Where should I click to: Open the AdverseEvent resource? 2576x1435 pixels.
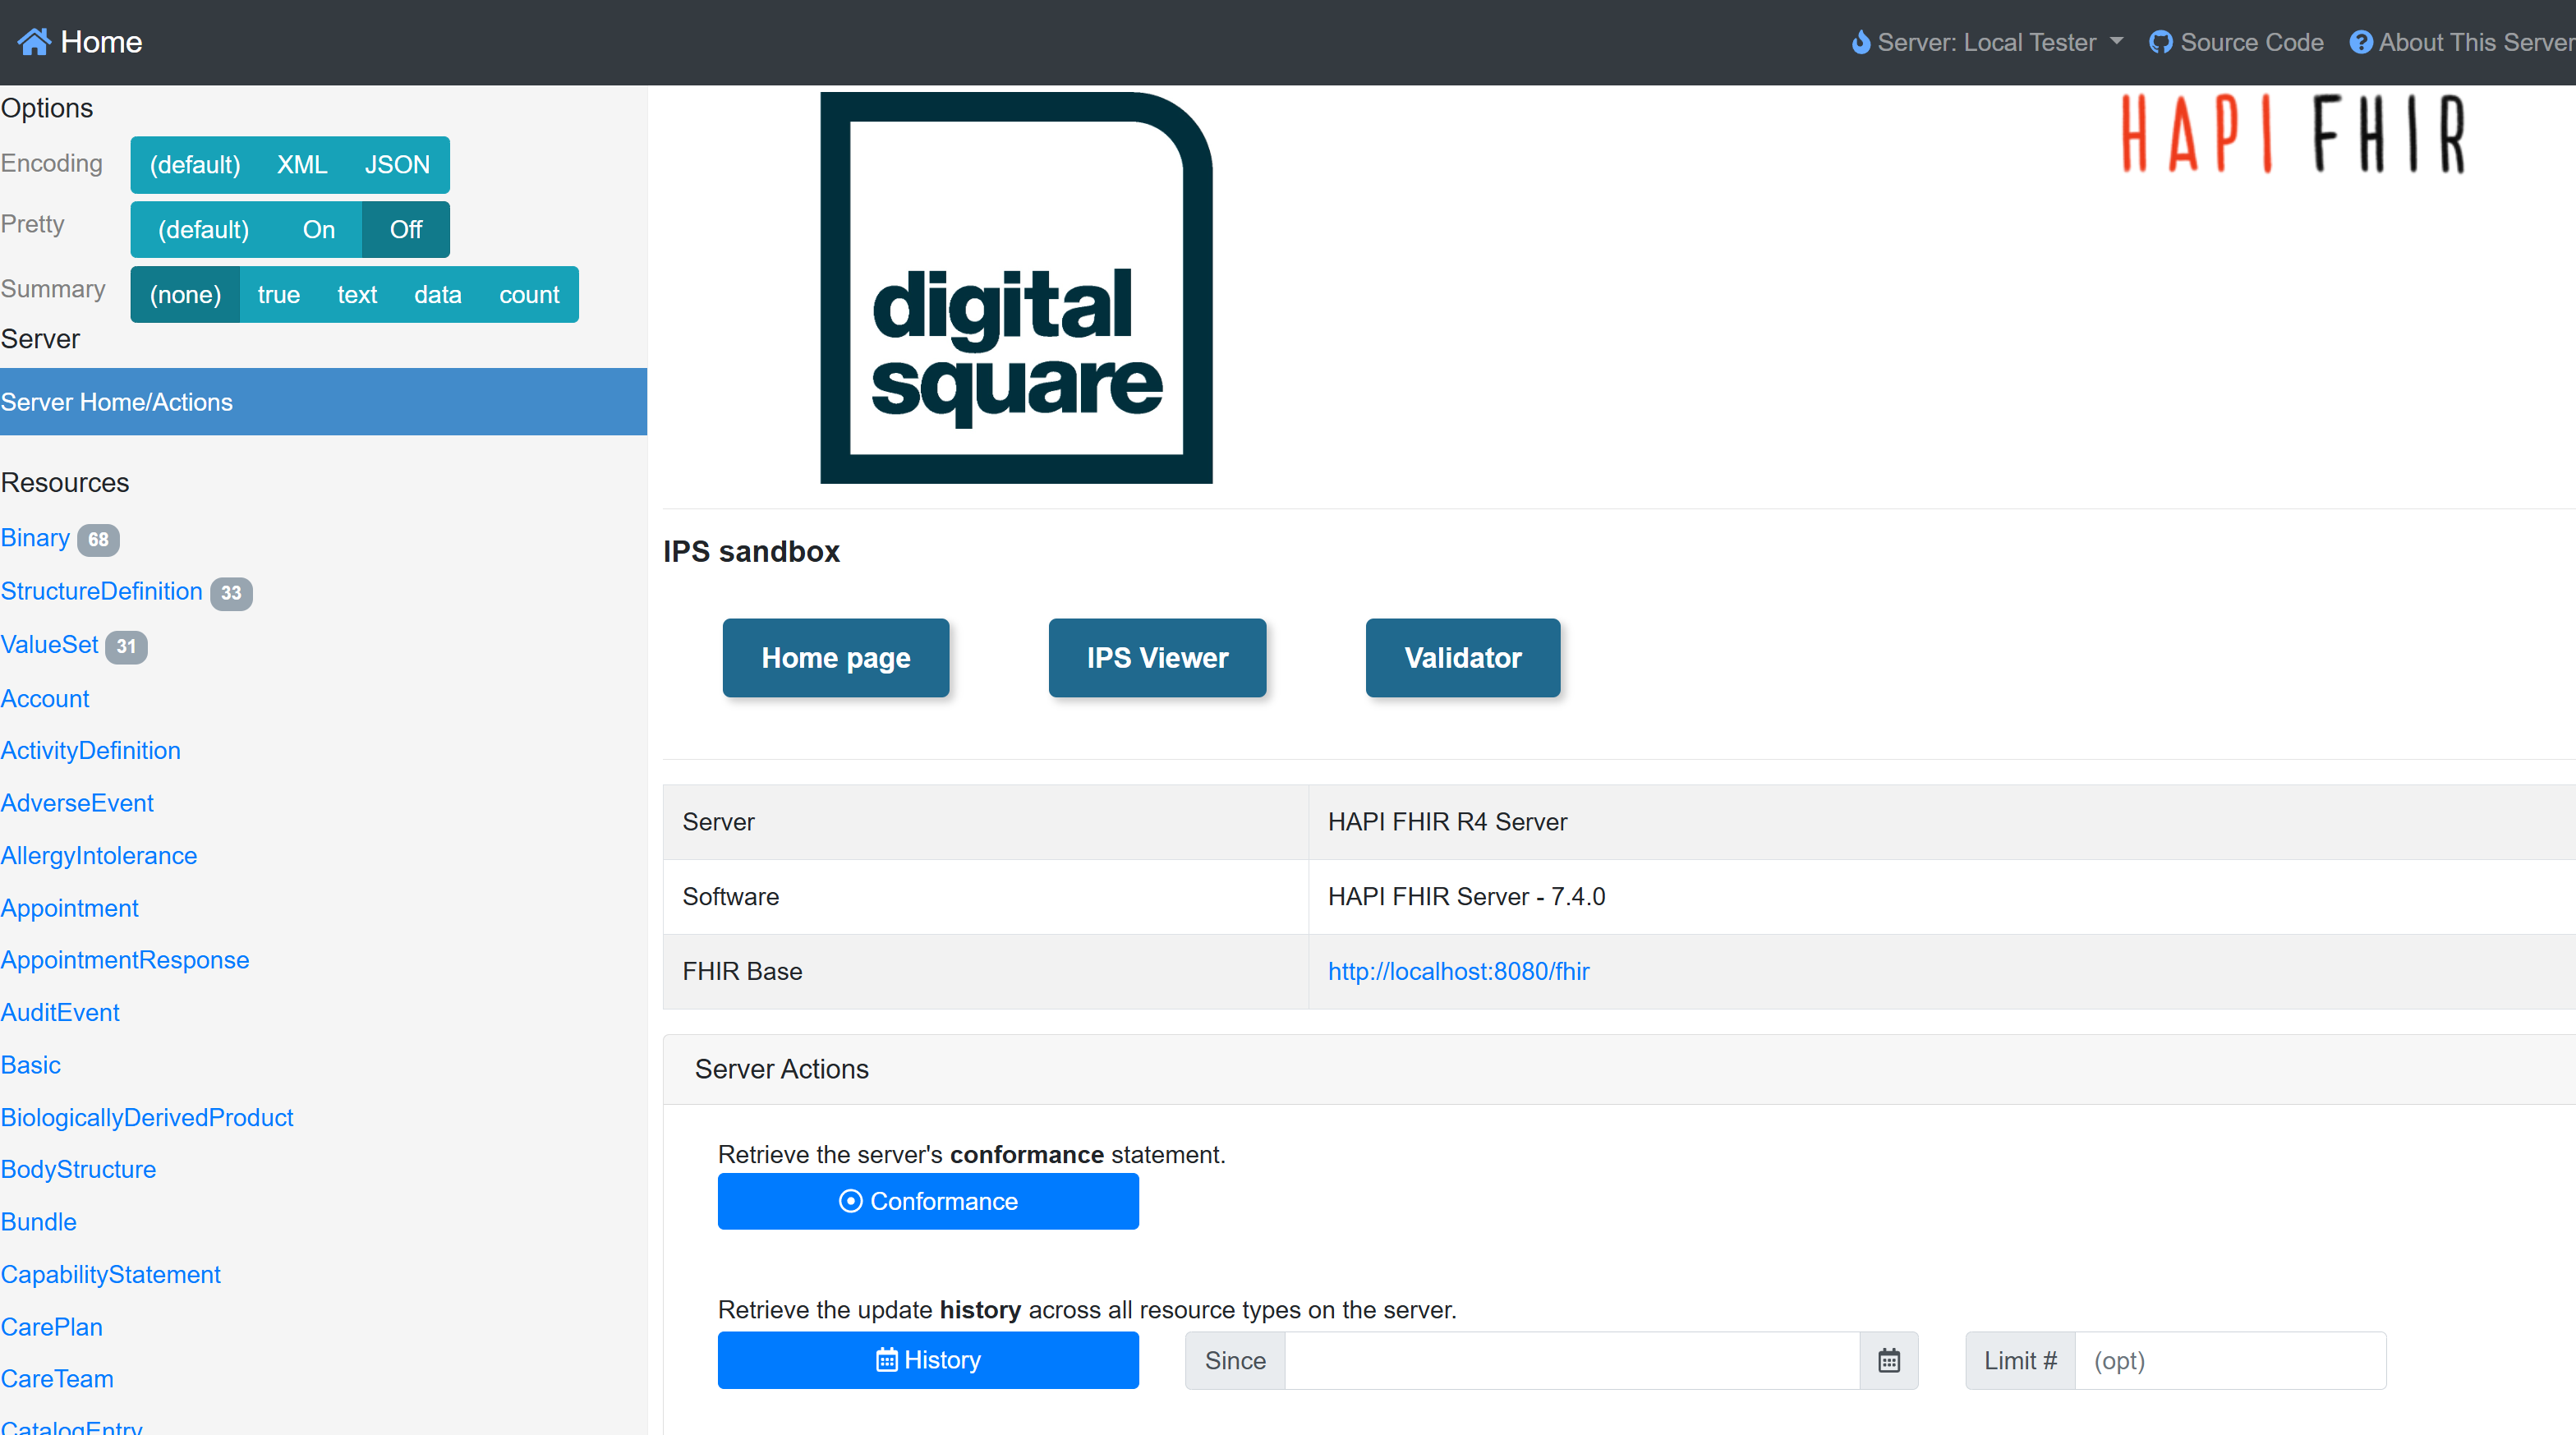tap(77, 803)
